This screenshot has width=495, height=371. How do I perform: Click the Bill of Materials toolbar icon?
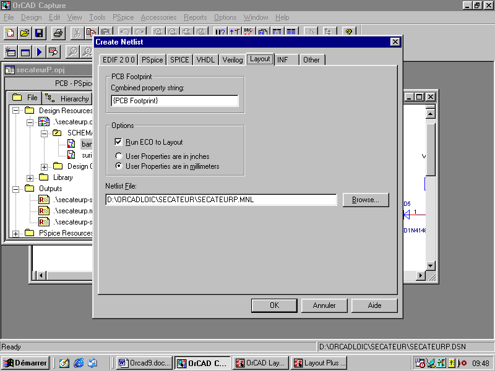pos(291,32)
